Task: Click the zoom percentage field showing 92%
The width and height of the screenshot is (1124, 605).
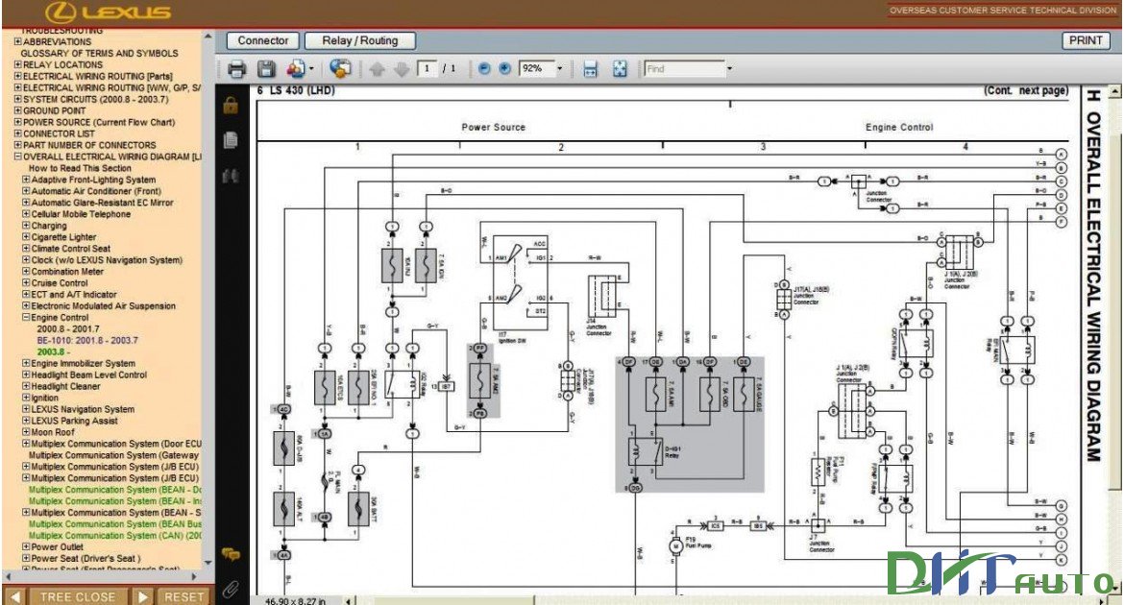Action: (x=537, y=69)
